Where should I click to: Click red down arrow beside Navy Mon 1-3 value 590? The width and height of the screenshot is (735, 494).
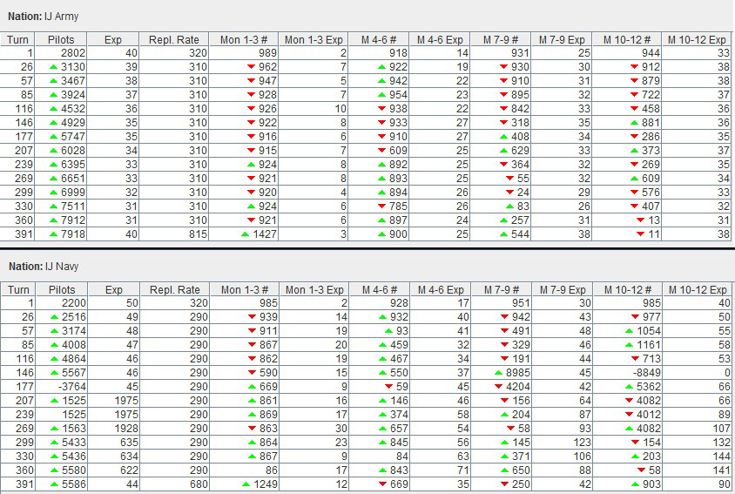point(253,373)
